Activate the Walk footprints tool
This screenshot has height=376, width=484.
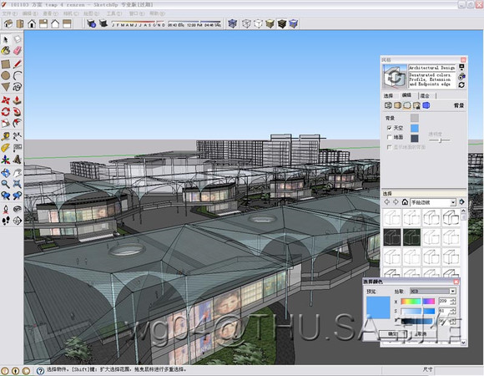coord(6,221)
